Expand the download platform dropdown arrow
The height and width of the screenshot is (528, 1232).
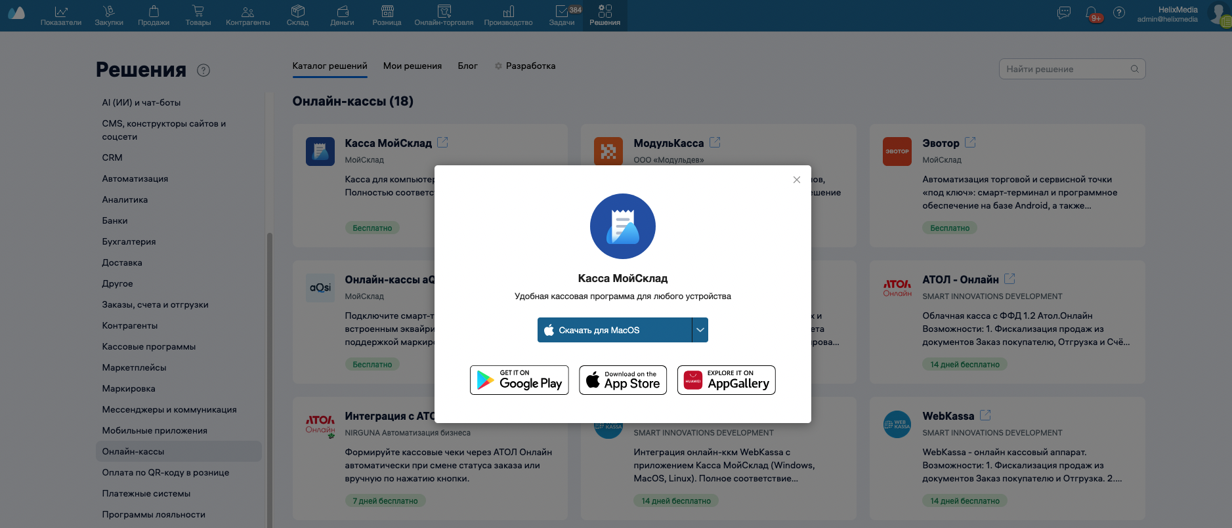(700, 330)
